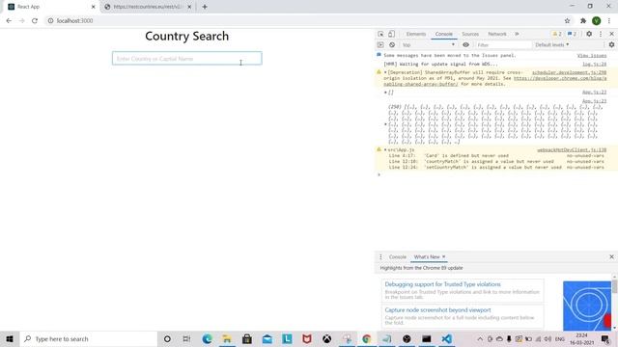Close the What's New tab
The width and height of the screenshot is (618, 347).
[443, 257]
